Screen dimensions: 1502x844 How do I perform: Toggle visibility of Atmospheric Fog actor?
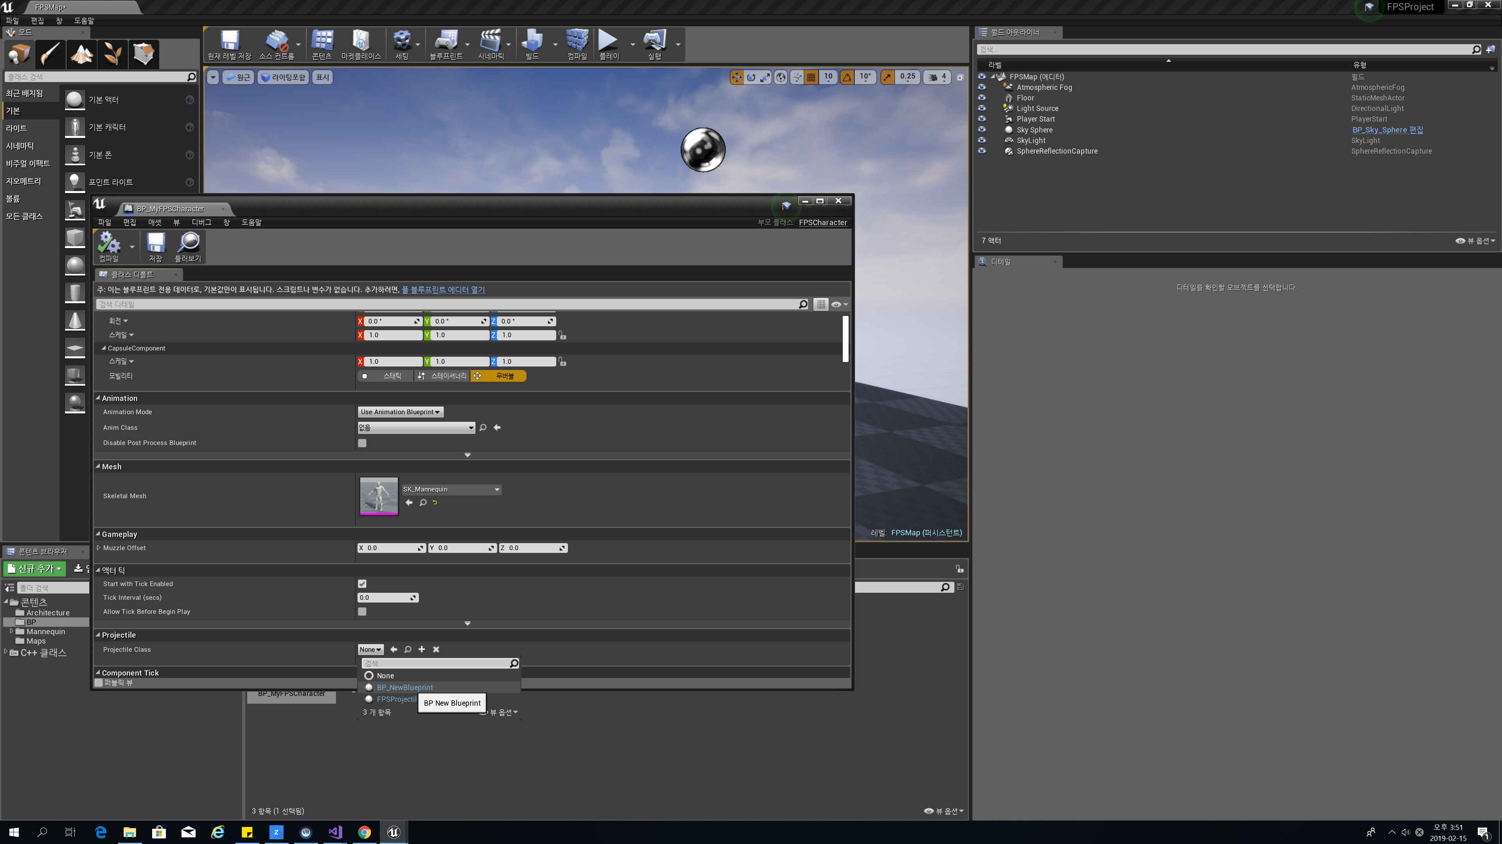(982, 88)
